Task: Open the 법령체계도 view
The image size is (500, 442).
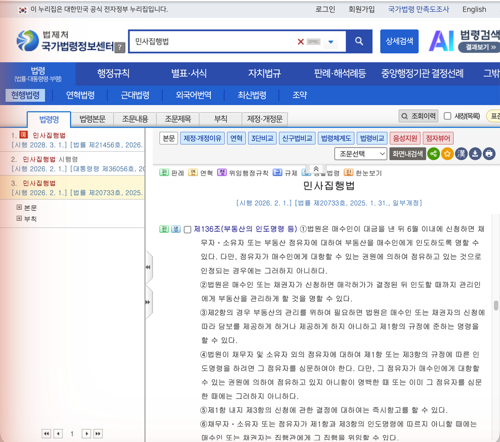Action: coord(336,138)
